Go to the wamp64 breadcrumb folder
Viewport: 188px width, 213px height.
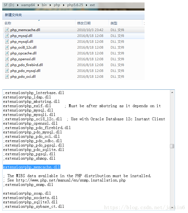click(28, 5)
